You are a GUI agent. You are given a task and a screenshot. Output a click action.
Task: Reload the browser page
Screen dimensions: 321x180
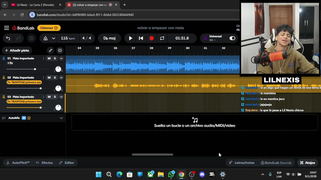click(22, 15)
